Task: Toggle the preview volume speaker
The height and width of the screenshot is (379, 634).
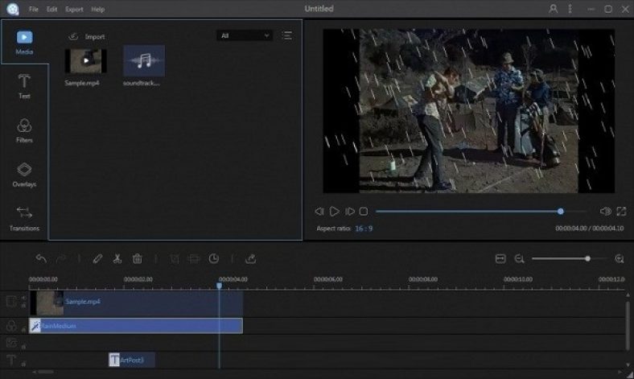Action: (x=605, y=212)
